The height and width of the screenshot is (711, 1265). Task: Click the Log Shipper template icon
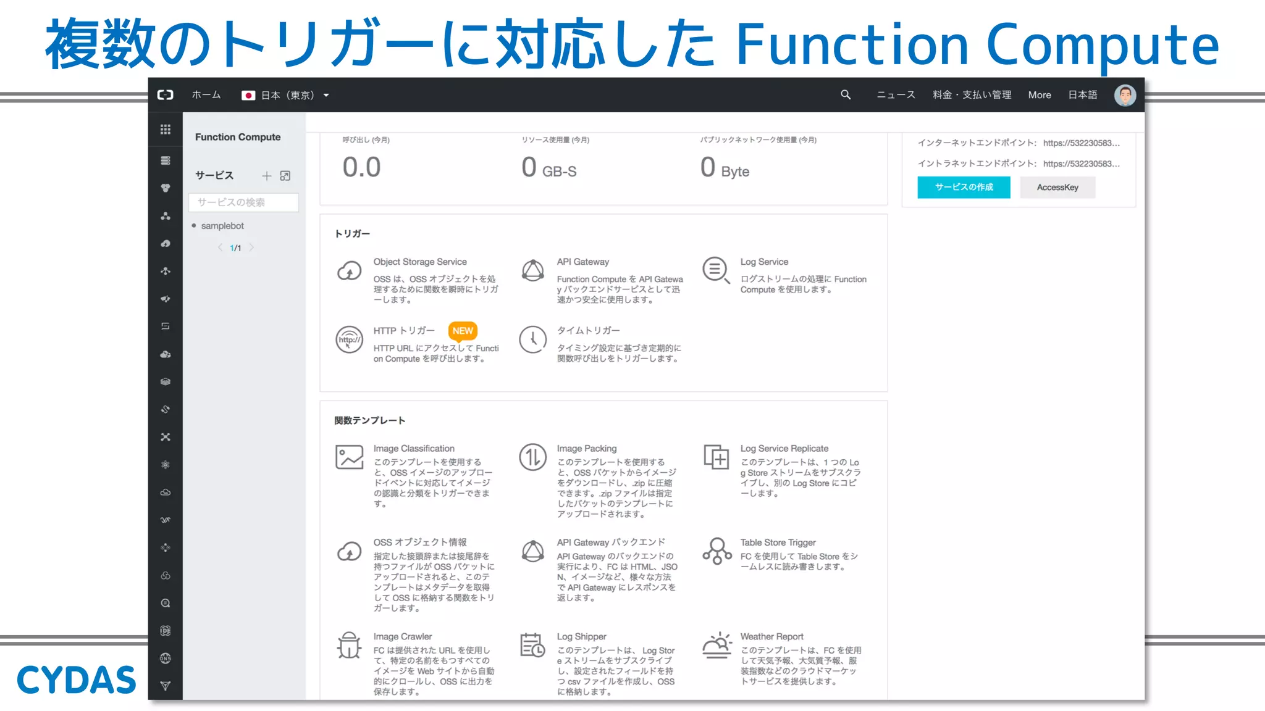[532, 645]
